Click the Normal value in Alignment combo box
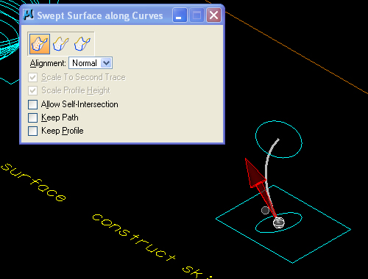Image resolution: width=368 pixels, height=279 pixels. click(x=85, y=63)
